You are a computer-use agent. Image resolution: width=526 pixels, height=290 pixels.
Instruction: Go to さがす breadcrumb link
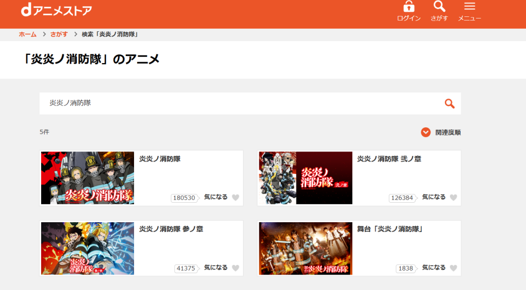[x=59, y=34]
